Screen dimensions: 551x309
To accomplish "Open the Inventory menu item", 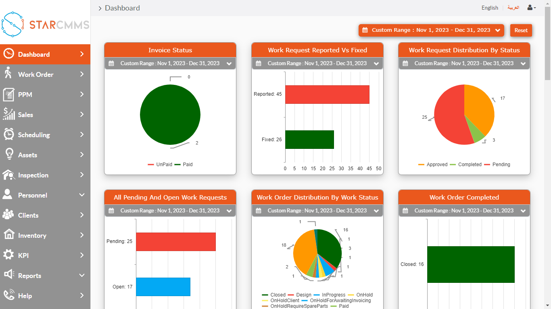I will pos(32,235).
